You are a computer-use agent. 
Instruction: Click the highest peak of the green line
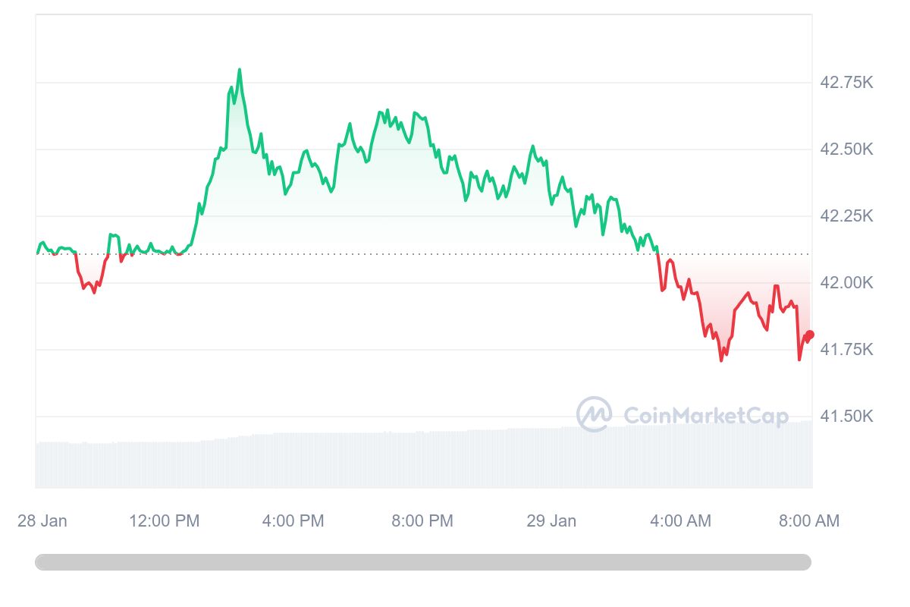pyautogui.click(x=240, y=70)
